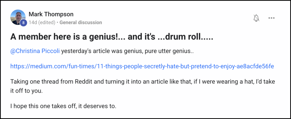Viewport: 291px width, 119px height.
Task: Open the three-dot more options menu
Action: tap(271, 18)
